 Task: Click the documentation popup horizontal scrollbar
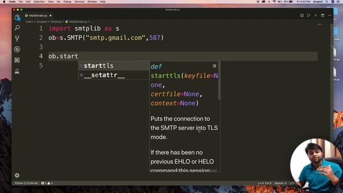(183, 171)
